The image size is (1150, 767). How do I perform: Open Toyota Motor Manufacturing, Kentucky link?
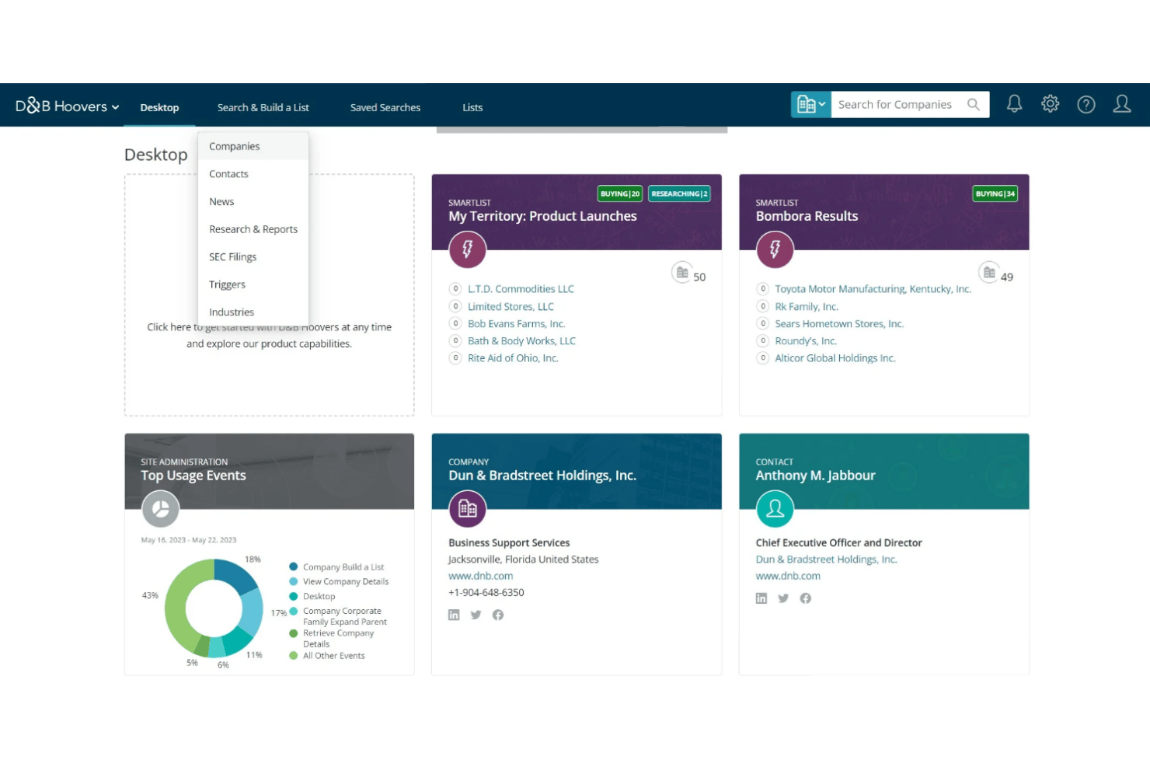click(x=873, y=289)
